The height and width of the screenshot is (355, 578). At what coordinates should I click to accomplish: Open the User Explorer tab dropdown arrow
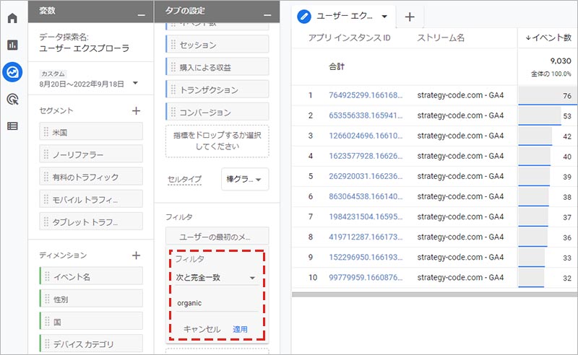[384, 17]
